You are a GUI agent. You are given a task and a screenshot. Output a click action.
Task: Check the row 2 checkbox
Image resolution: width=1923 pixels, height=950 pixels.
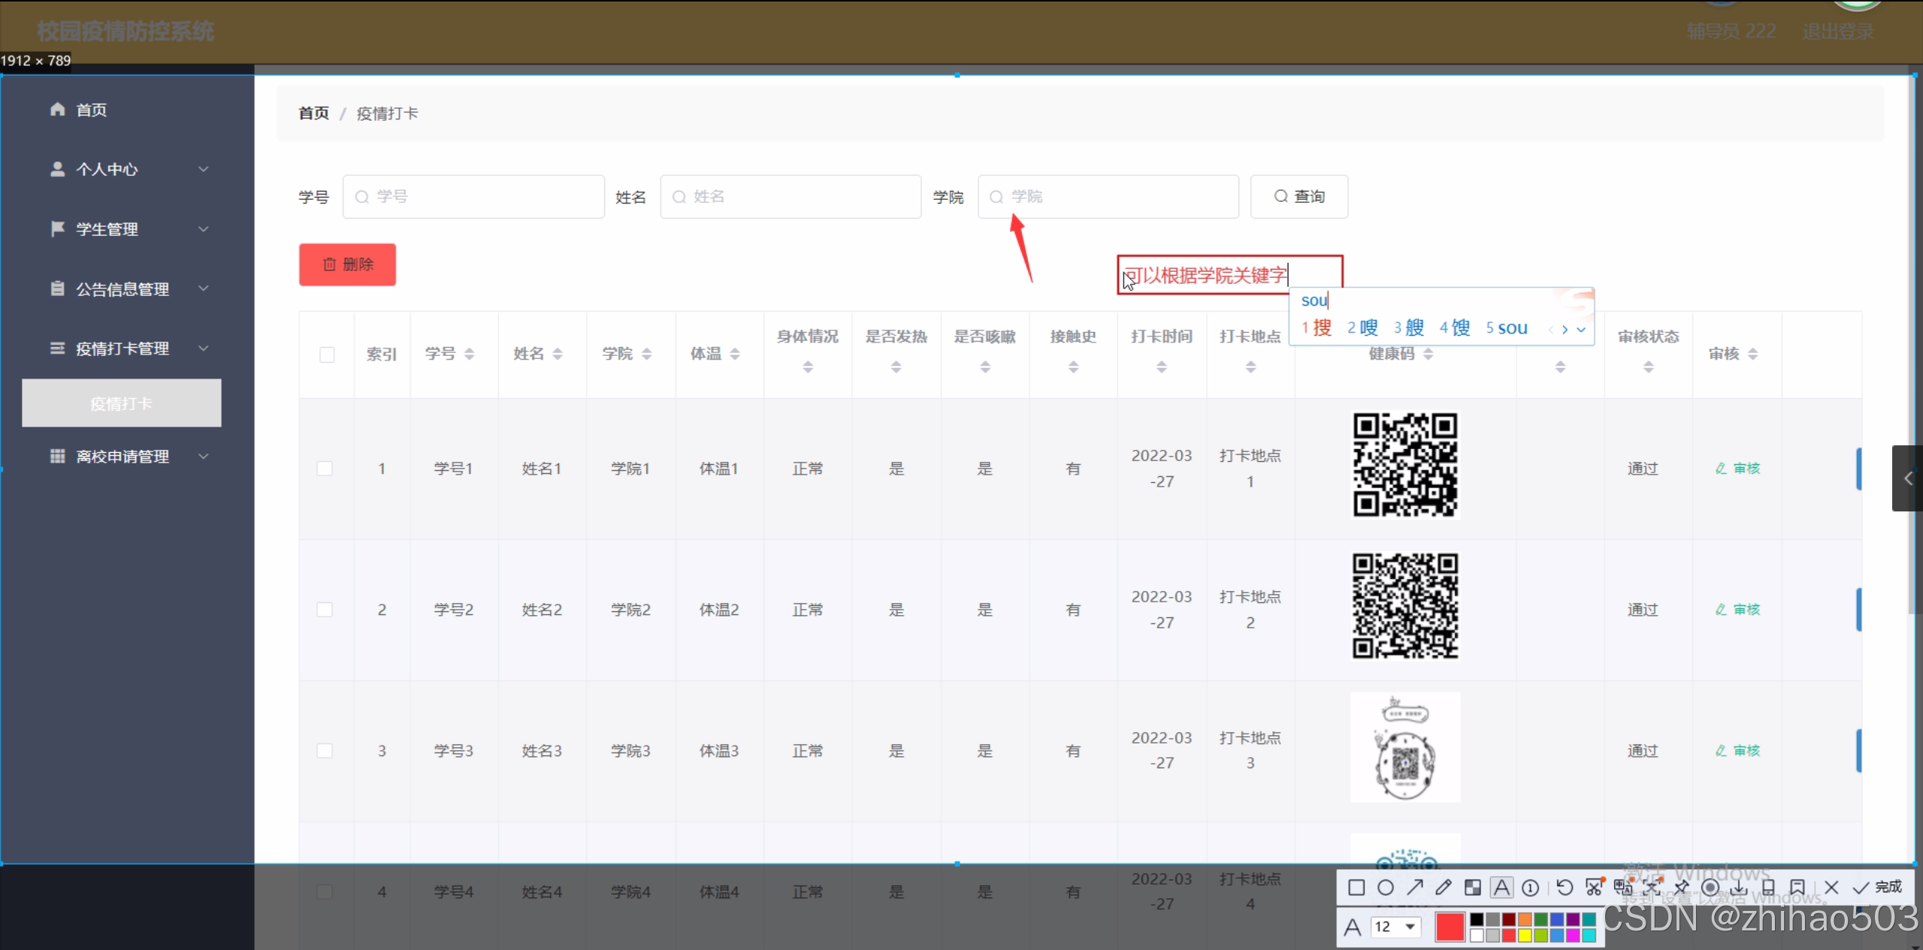tap(325, 610)
